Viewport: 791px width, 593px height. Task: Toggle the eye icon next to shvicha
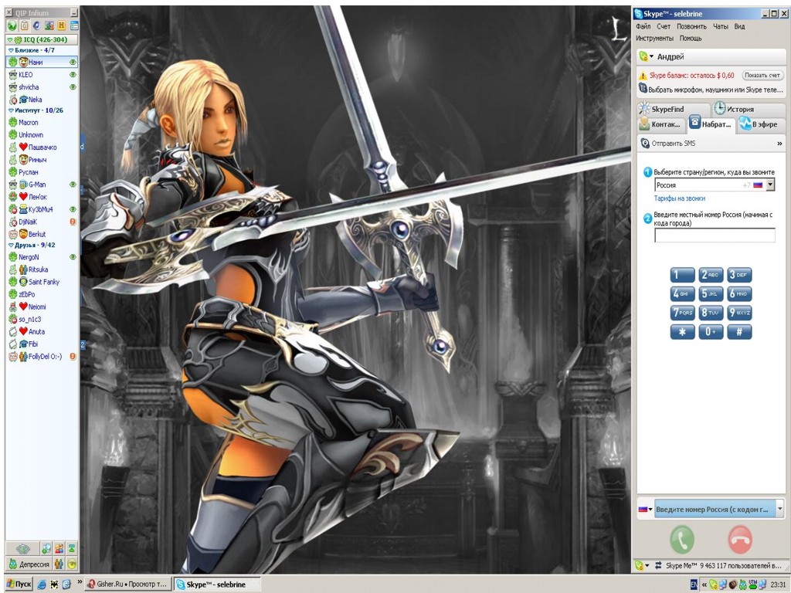(x=73, y=87)
